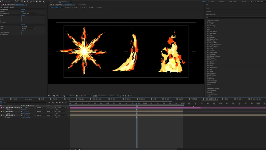Toggle transparency grid button under the viewer
Screen dimensions: 266x150
(96, 96)
